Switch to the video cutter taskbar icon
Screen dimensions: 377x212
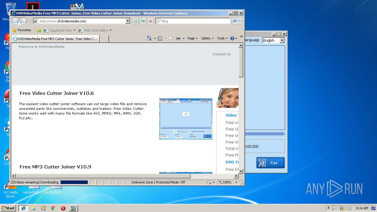click(73, 208)
